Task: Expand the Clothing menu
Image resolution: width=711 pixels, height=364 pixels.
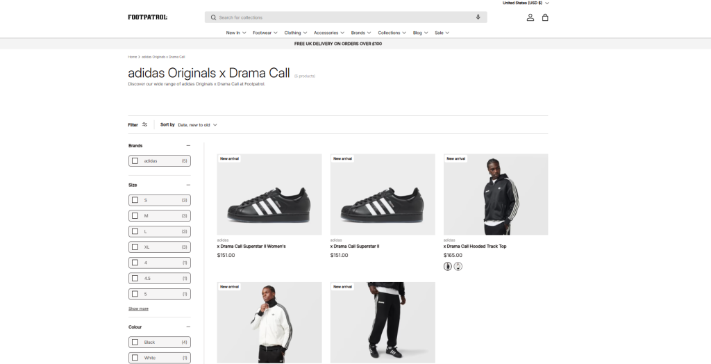Action: tap(296, 33)
